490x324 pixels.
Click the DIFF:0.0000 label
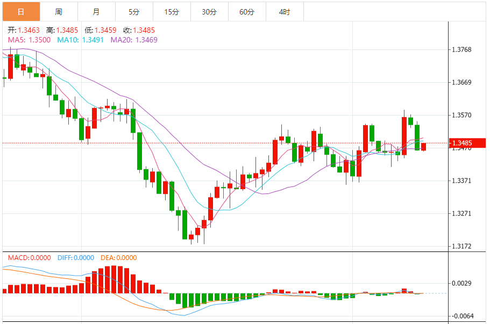click(x=76, y=258)
